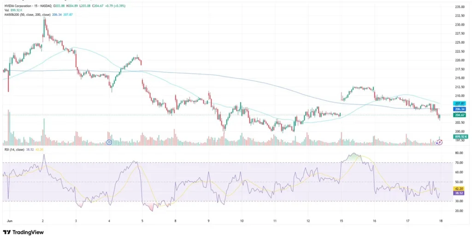This screenshot has height=240, width=472.
Task: Click the 899.92 K volume tag on axis
Action: click(x=460, y=137)
